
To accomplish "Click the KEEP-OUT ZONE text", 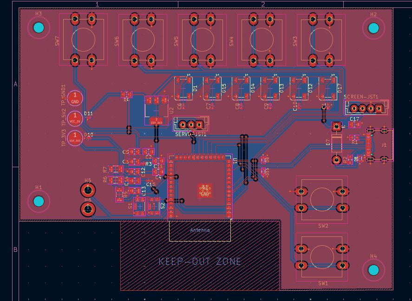I will (200, 262).
